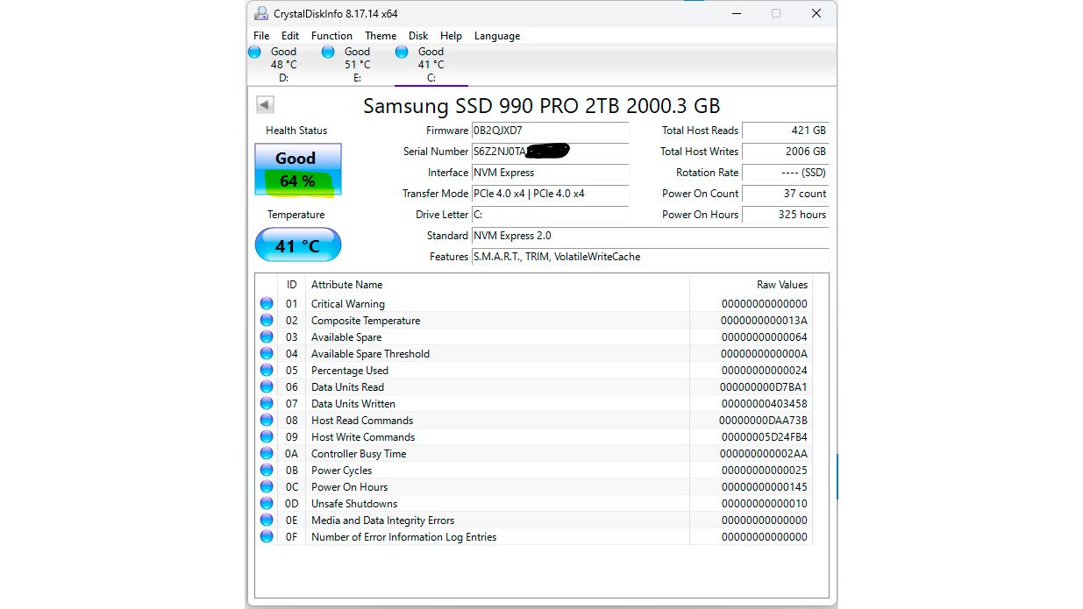1083x609 pixels.
Task: Click status orb for Error Information Log Entries
Action: [x=267, y=537]
